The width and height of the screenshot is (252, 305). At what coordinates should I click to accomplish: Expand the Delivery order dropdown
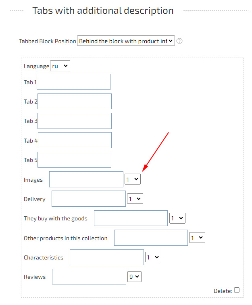pyautogui.click(x=135, y=199)
